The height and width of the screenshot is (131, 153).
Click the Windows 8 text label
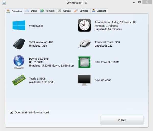[x=36, y=26]
